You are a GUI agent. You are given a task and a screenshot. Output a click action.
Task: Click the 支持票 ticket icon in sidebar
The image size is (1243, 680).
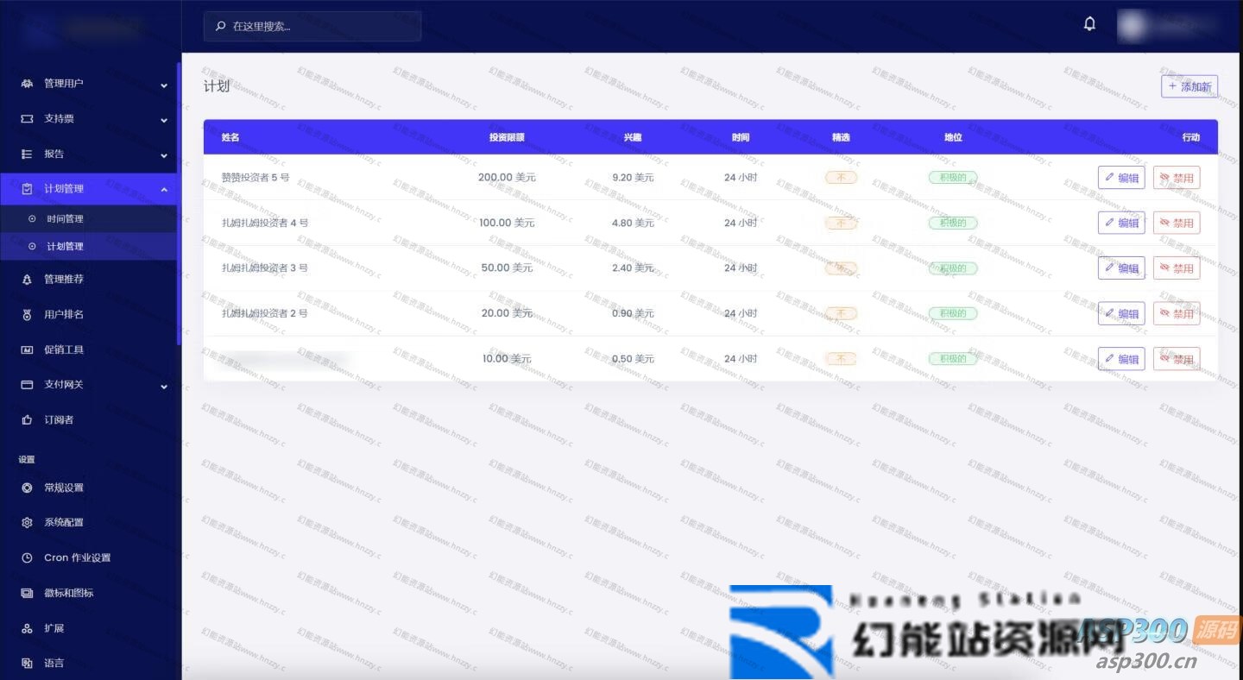[27, 119]
